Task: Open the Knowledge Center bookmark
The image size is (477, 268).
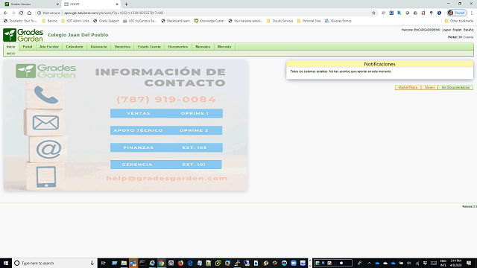Action: 209,21
